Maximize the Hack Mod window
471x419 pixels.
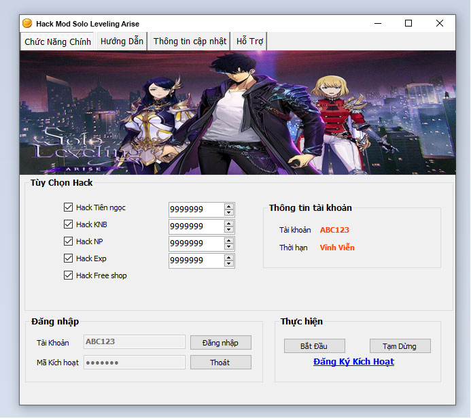408,23
